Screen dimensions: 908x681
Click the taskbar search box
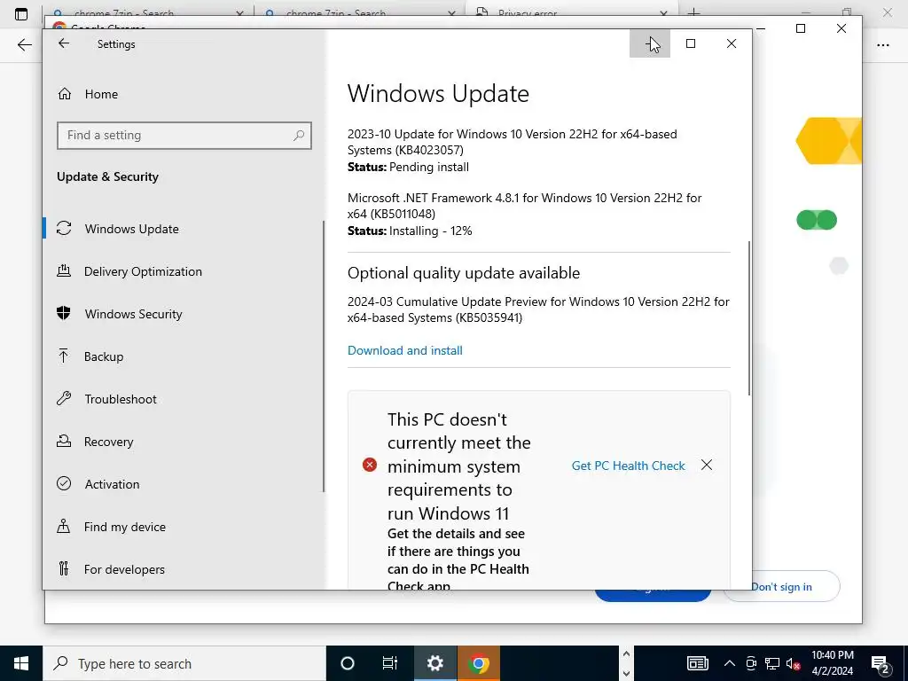point(184,663)
